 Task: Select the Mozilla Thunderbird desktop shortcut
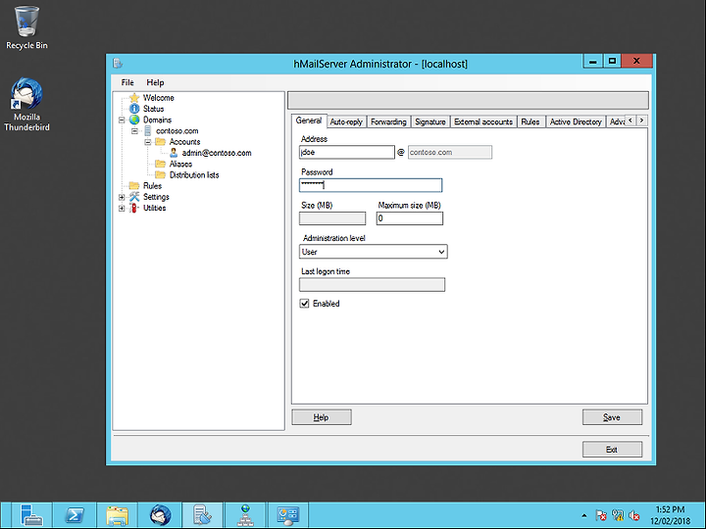pos(26,105)
